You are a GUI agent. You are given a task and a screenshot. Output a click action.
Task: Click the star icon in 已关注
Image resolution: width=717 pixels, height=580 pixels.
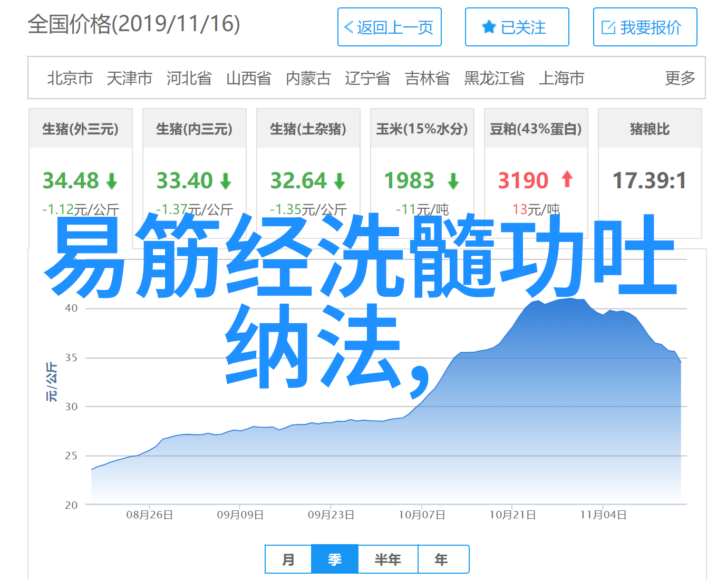(x=489, y=27)
